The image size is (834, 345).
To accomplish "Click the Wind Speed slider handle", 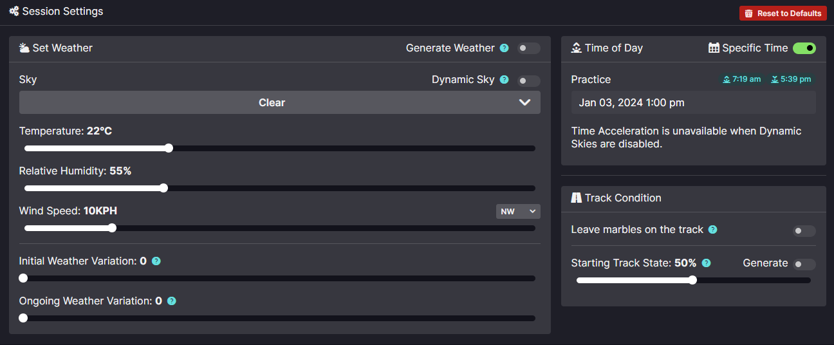I will pos(112,228).
